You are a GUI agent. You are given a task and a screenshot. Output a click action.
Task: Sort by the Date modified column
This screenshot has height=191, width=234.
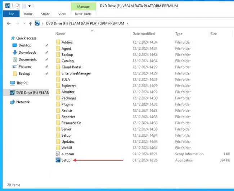[144, 34]
